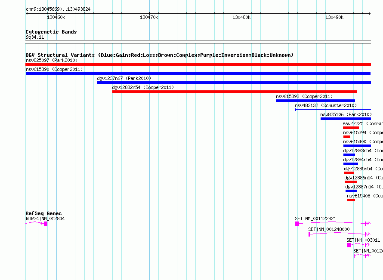Click the blue nsv825106 gain bar

(346, 119)
